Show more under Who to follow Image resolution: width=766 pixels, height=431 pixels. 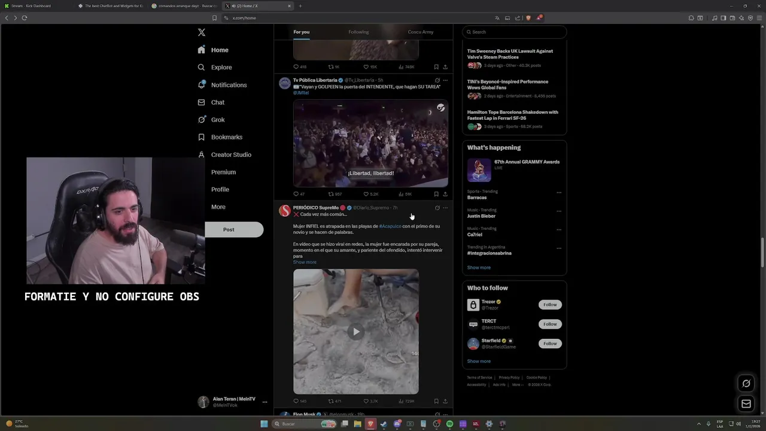[x=479, y=362]
